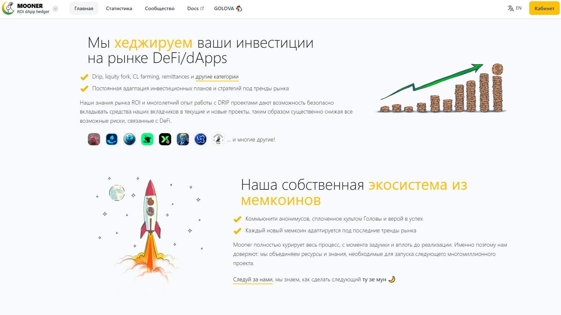Switch language to EN

click(x=518, y=8)
